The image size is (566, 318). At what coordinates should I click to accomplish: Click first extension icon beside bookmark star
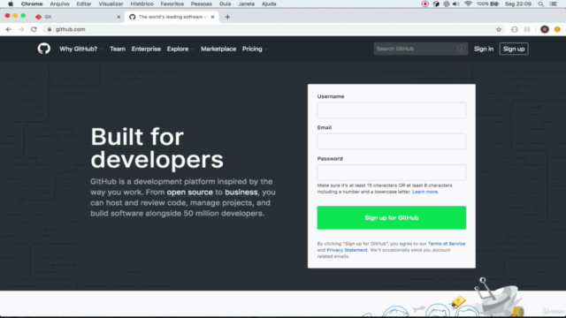[515, 29]
